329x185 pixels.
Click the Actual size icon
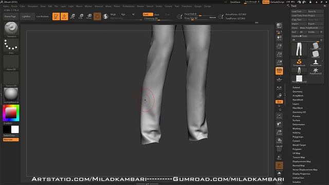point(279,54)
